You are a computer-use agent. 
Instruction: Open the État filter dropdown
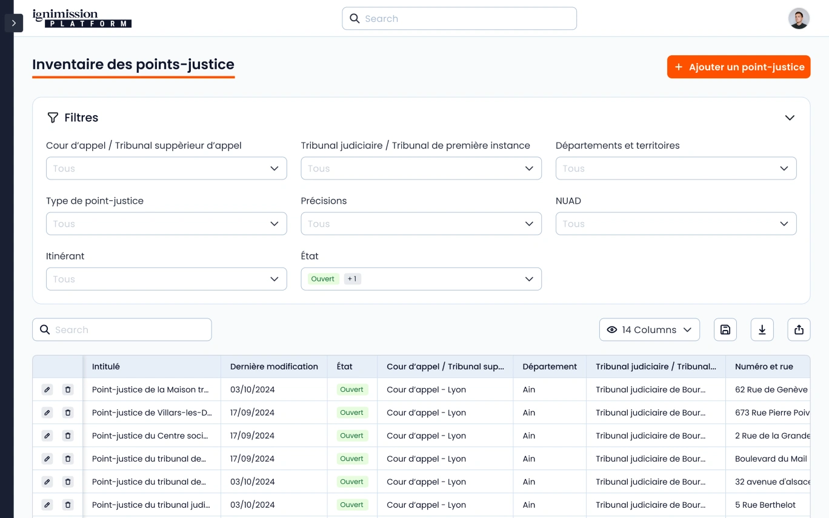pos(421,279)
